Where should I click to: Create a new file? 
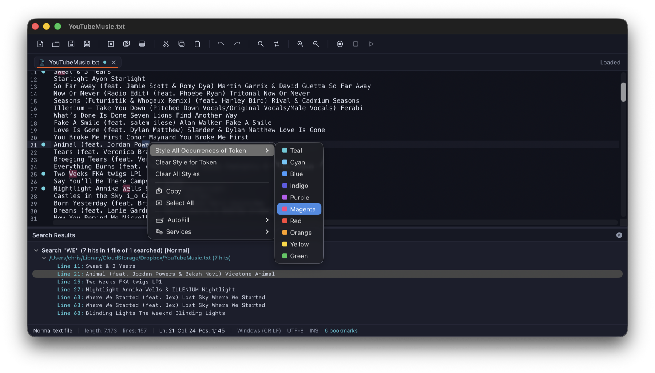[x=40, y=44]
